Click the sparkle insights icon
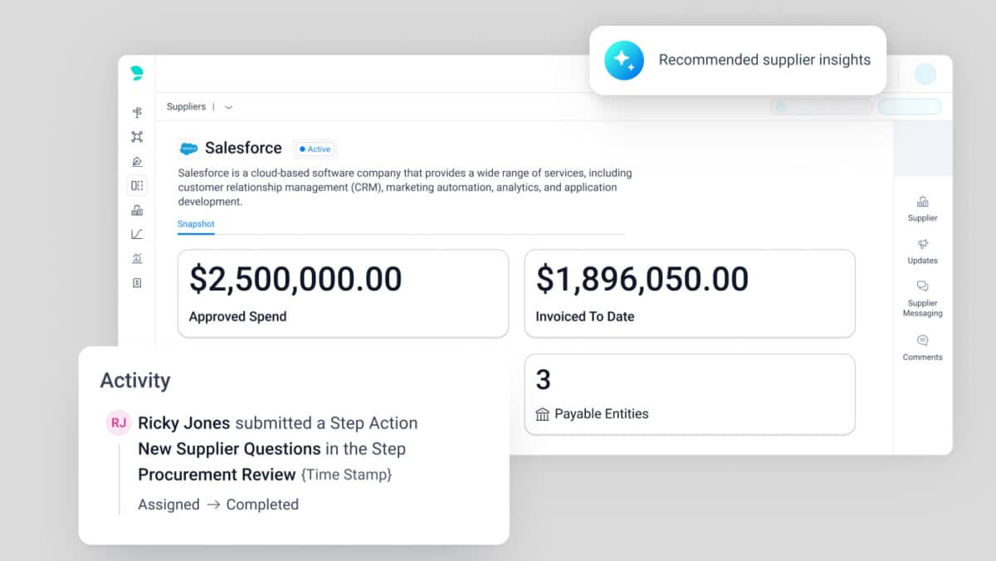 click(x=624, y=60)
